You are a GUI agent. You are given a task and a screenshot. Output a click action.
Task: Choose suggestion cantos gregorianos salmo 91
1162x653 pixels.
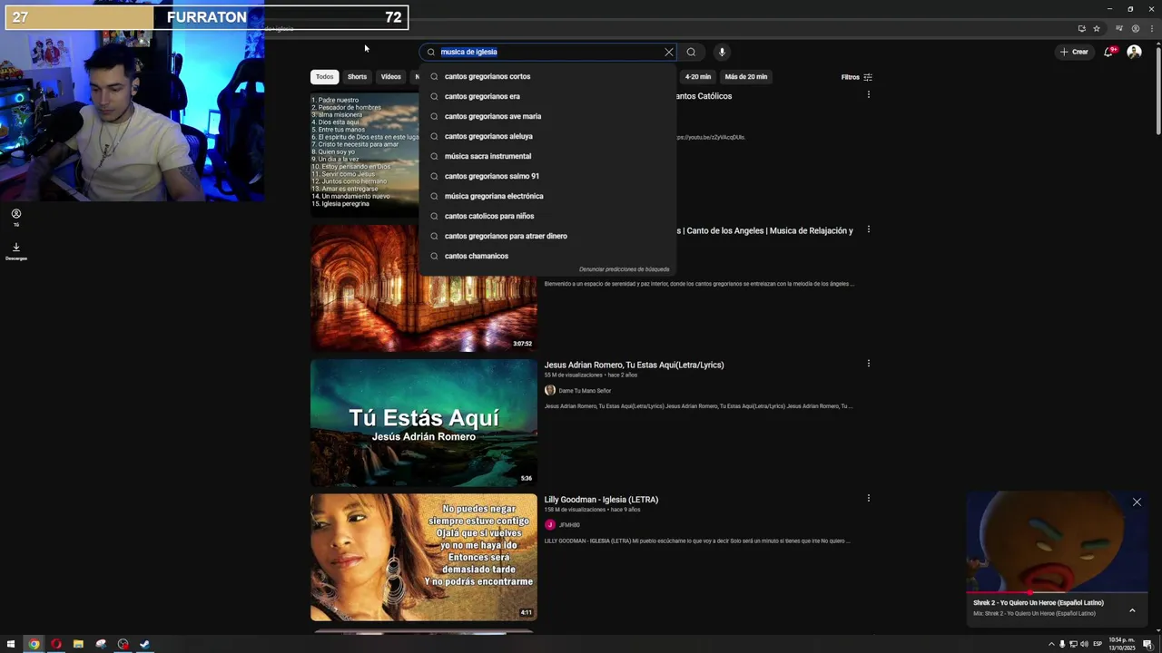(x=547, y=176)
